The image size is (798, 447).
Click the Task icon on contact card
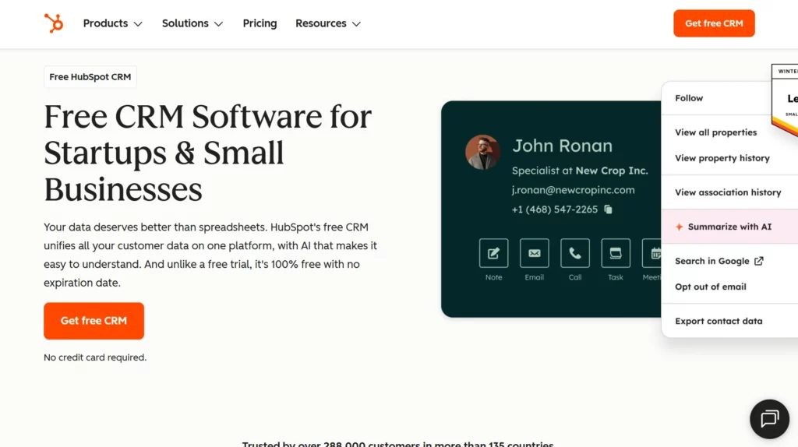pyautogui.click(x=616, y=253)
